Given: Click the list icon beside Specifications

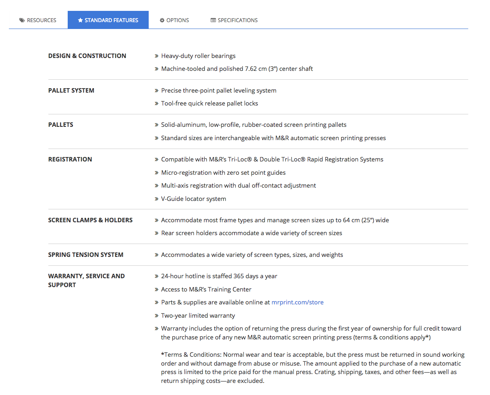Looking at the screenshot, I should coord(213,20).
